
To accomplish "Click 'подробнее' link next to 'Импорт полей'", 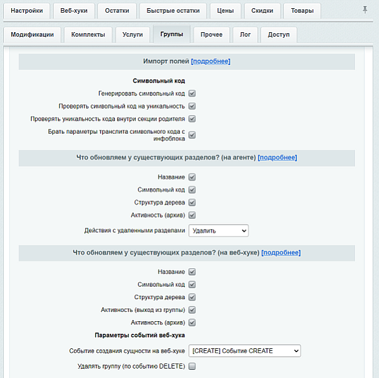I will [x=211, y=61].
